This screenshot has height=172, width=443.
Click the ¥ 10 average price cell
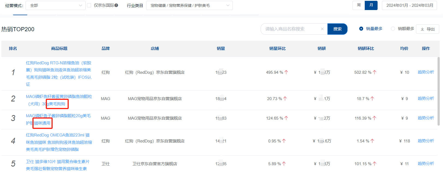coord(405,72)
